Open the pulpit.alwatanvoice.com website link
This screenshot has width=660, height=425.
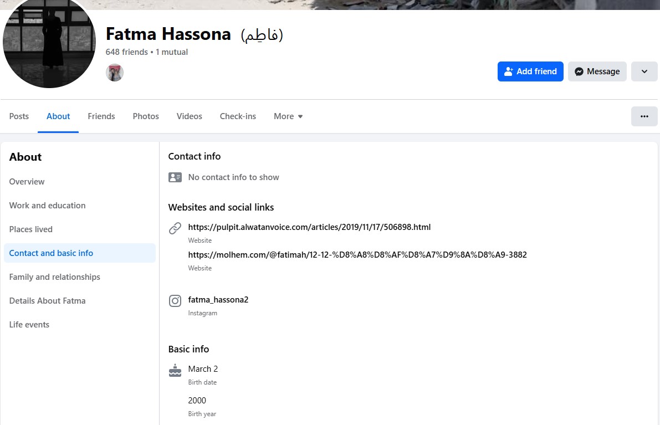309,227
